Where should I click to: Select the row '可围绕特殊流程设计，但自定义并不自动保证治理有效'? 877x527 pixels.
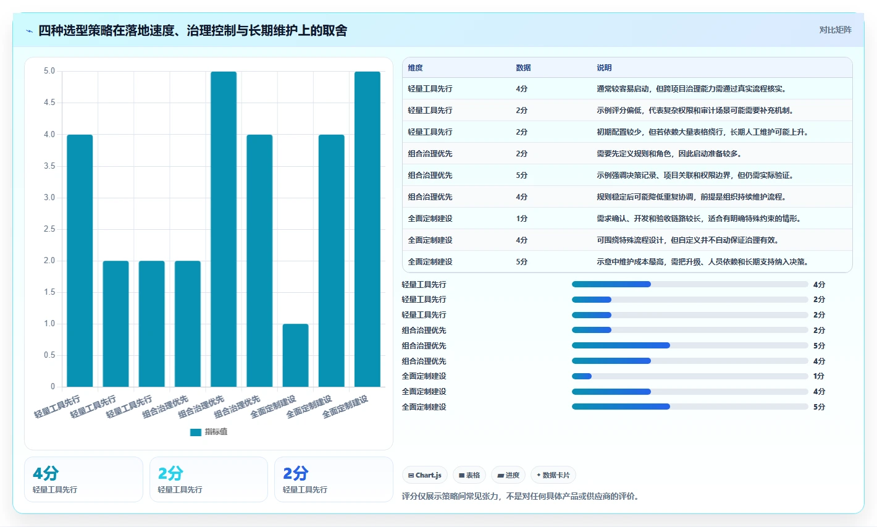627,240
